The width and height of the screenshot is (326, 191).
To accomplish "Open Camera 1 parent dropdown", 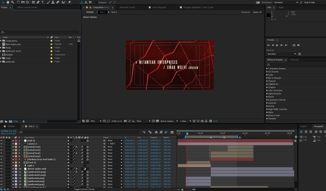I will (115, 144).
